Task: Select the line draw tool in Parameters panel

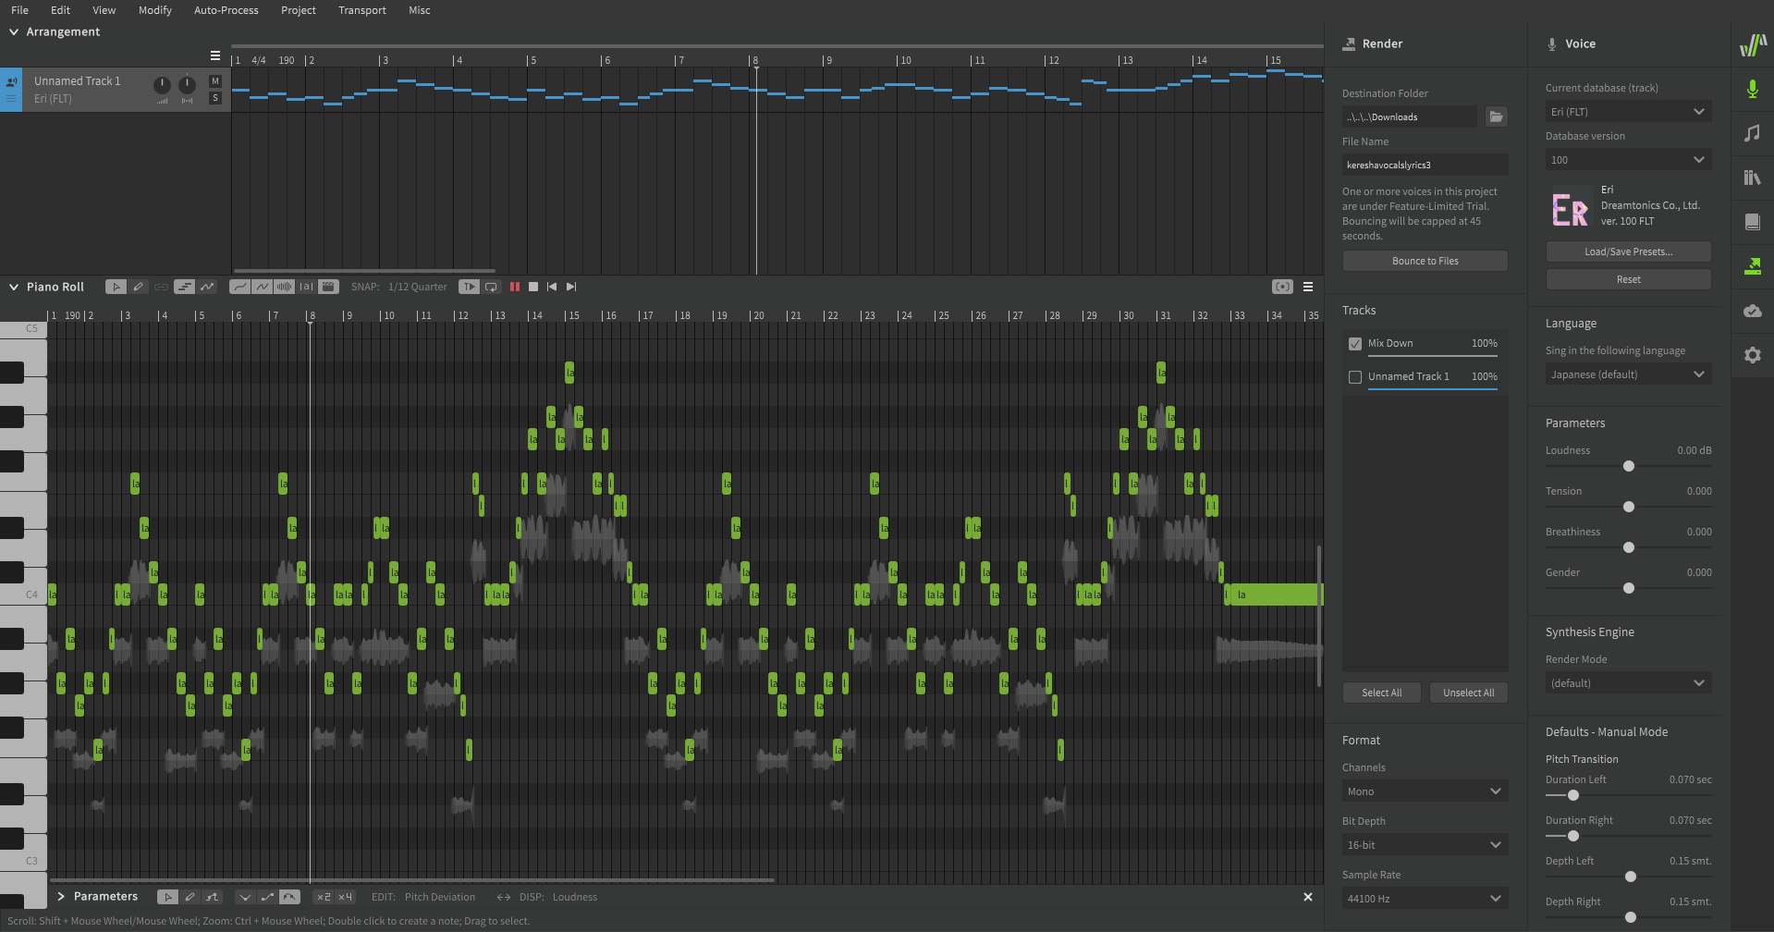Action: click(212, 897)
